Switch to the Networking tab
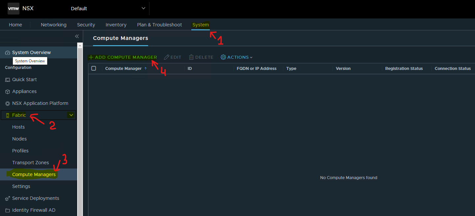Image resolution: width=475 pixels, height=216 pixels. click(x=54, y=25)
